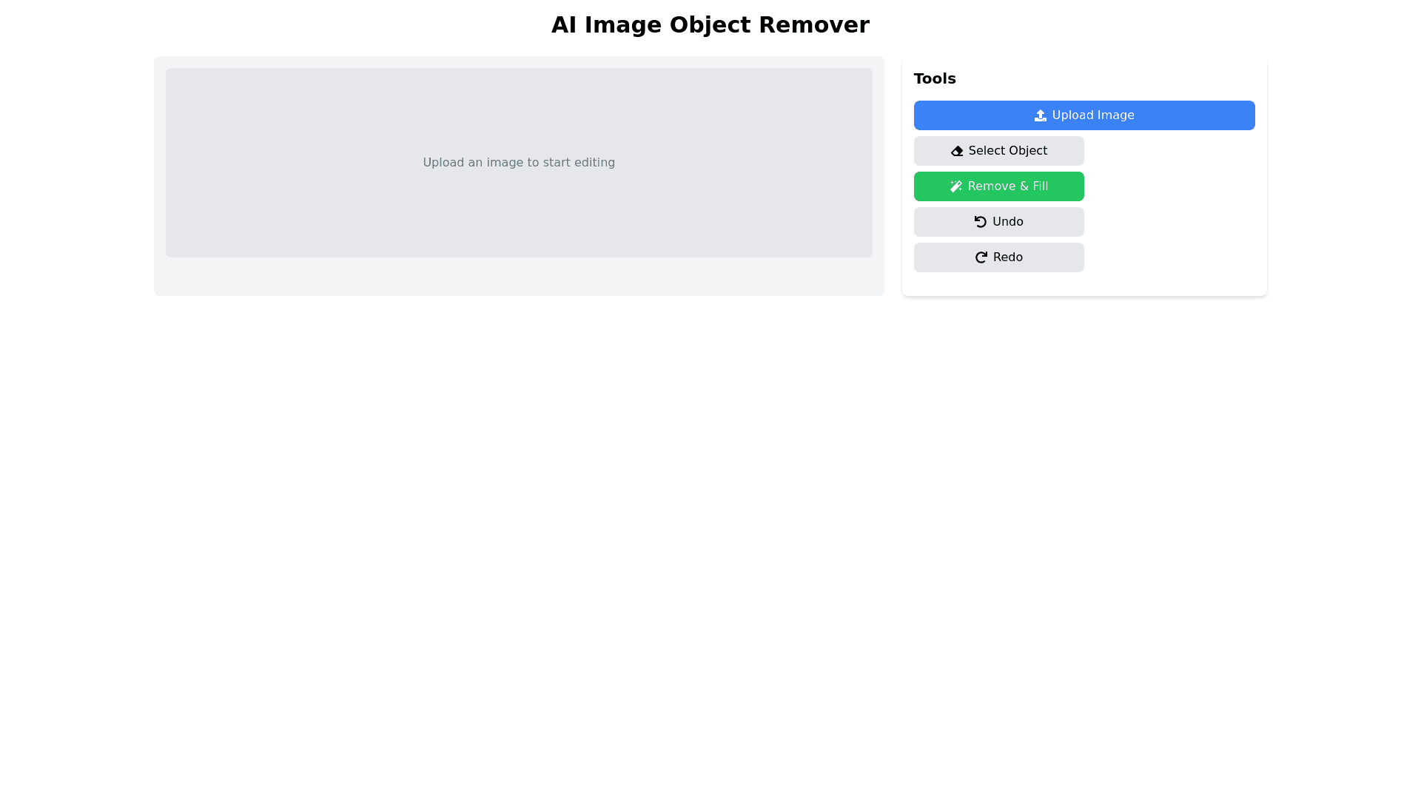The width and height of the screenshot is (1421, 799).
Task: Click the counter-clockwise Undo arrow icon
Action: coord(981,222)
